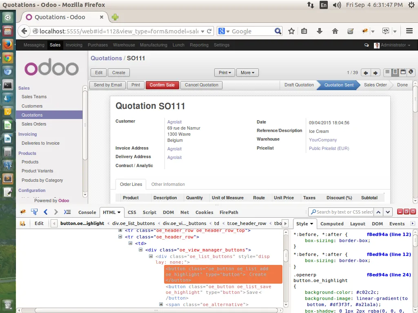Reload page using refresh icon

[209, 31]
